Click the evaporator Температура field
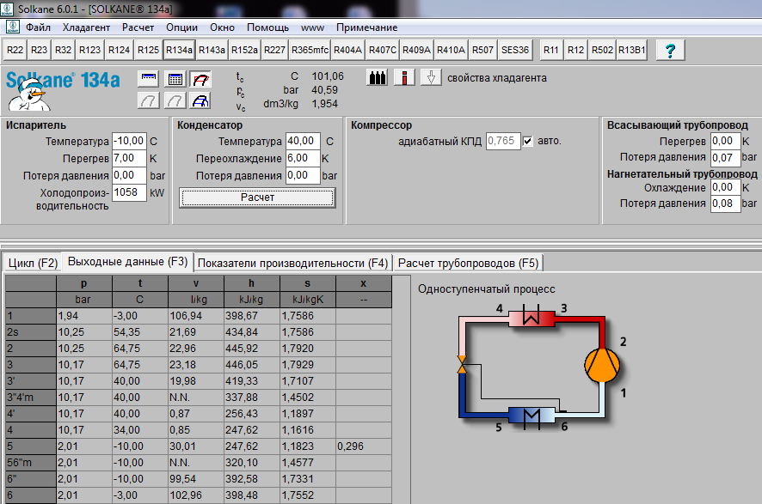The width and height of the screenshot is (762, 504). pos(129,141)
